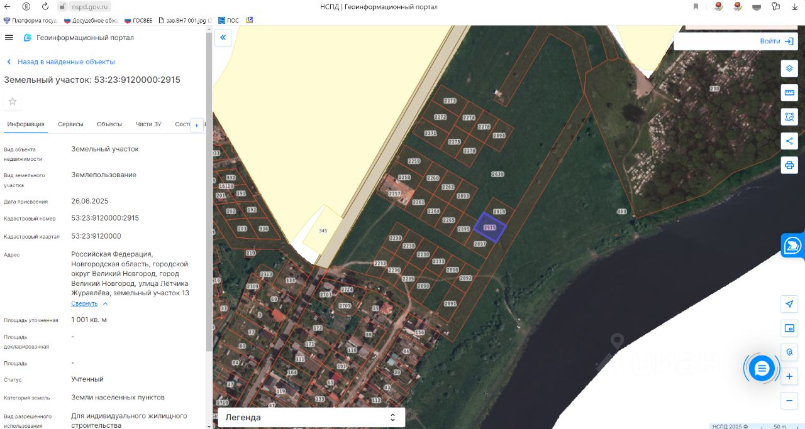Switch to the Информация tab

(26, 124)
